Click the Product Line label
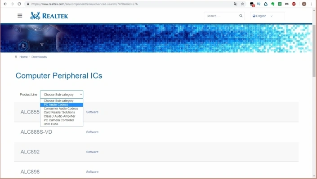317x179 pixels. [28, 95]
